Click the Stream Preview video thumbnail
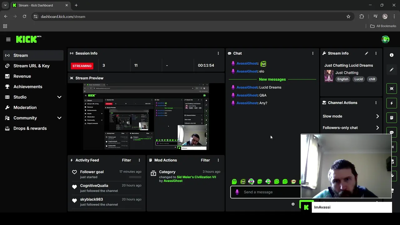The width and height of the screenshot is (400, 225). tap(146, 117)
